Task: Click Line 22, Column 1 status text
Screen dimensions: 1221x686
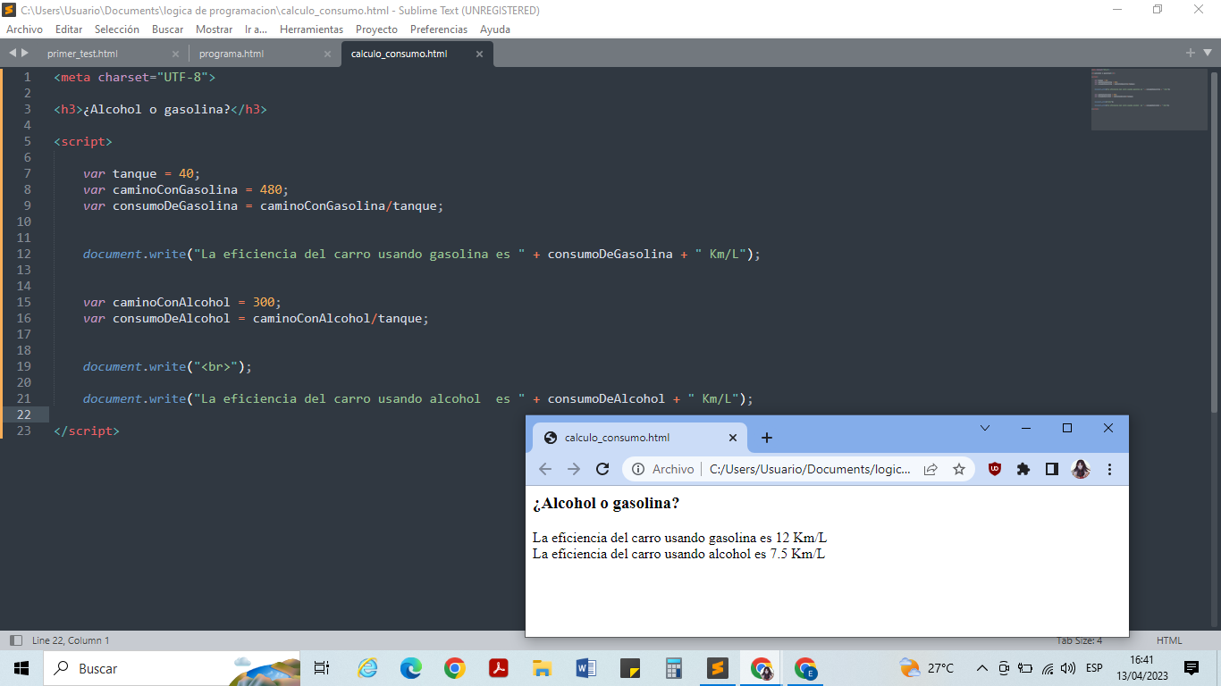Action: point(71,640)
